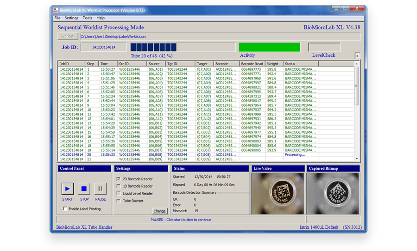Click the Weight column header
This screenshot has height=251, width=417.
click(274, 64)
